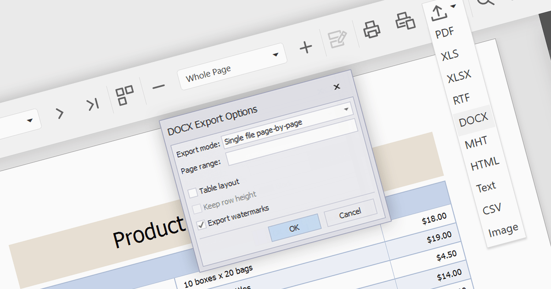Click the zoom out minus icon

point(158,87)
